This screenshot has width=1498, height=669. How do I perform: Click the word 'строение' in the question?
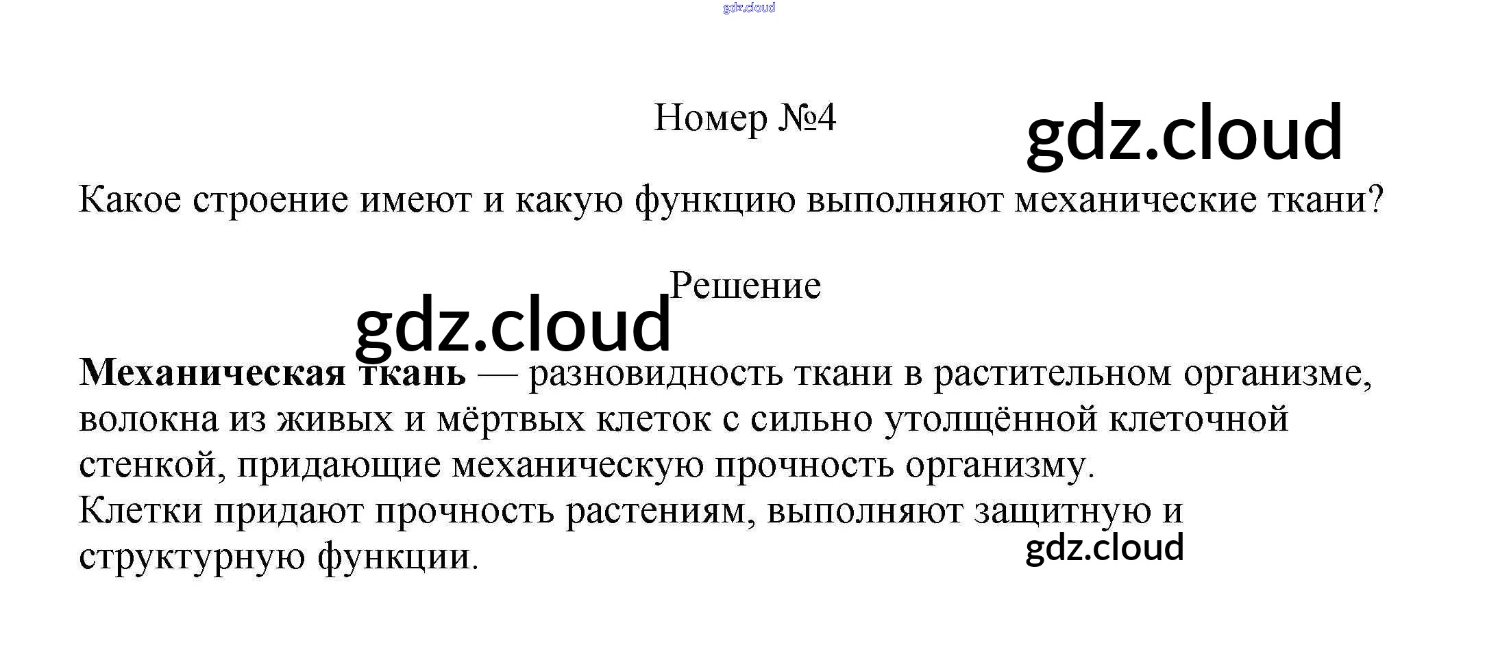(x=271, y=200)
